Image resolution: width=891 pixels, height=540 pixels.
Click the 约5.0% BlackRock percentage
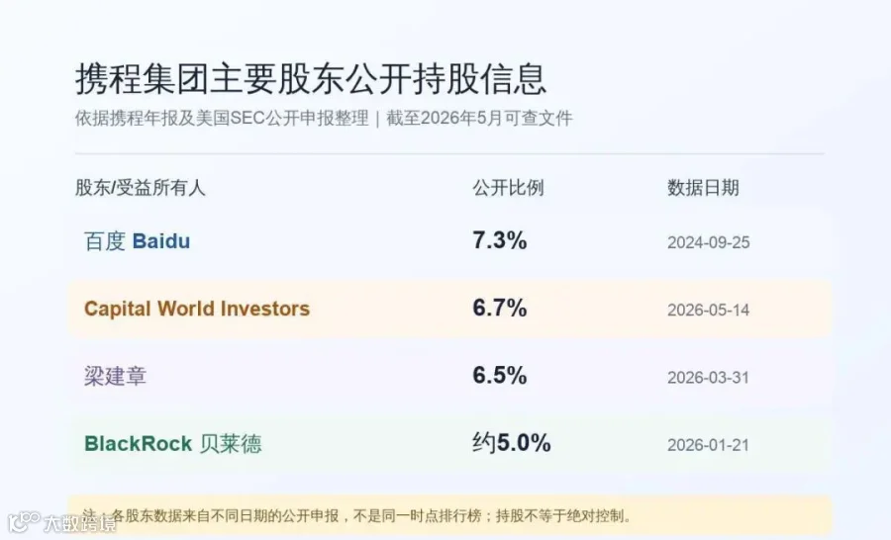coord(512,443)
